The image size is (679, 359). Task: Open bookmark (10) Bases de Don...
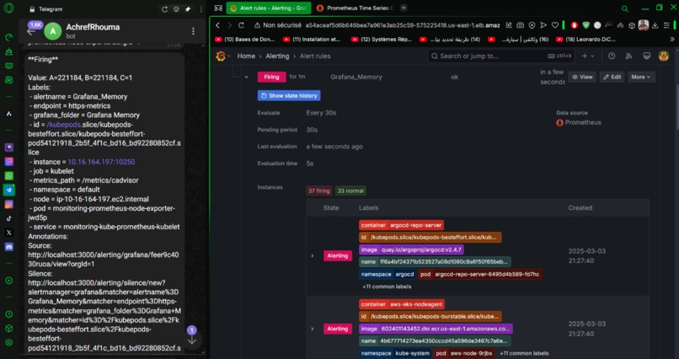245,40
